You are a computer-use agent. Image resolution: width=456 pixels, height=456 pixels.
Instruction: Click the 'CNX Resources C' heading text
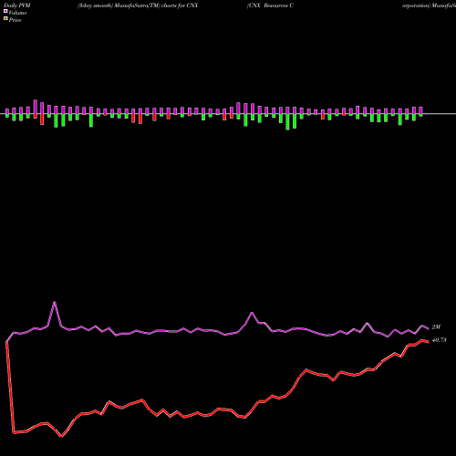point(270,5)
